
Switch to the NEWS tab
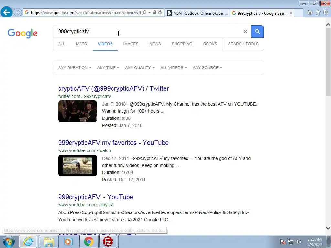point(155,44)
